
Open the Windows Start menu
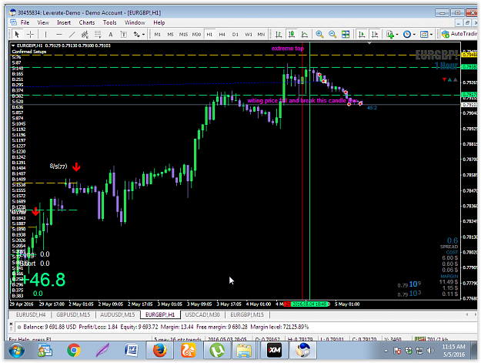click(17, 351)
